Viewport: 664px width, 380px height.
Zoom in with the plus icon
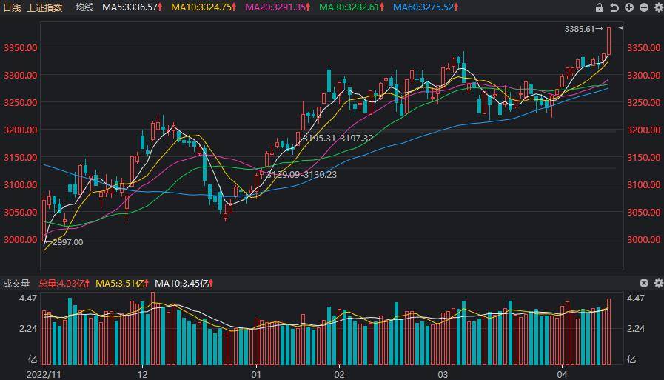tap(629, 7)
